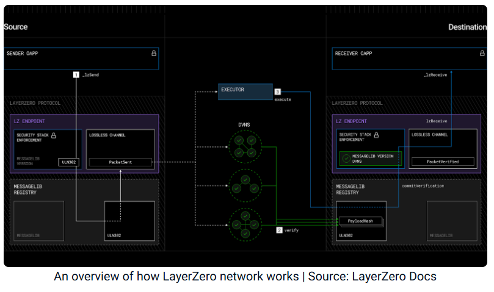
Task: Click the lock icon in Receiver OApp box
Action: pos(482,53)
